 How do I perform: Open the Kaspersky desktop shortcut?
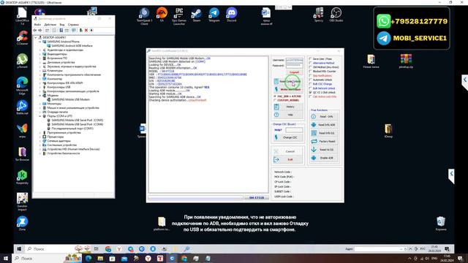click(x=22, y=177)
